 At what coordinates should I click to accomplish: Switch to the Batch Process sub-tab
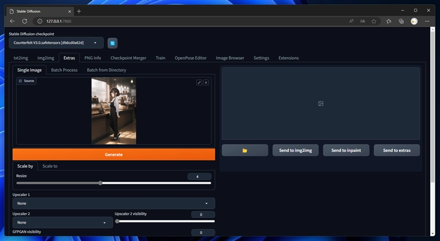point(64,70)
